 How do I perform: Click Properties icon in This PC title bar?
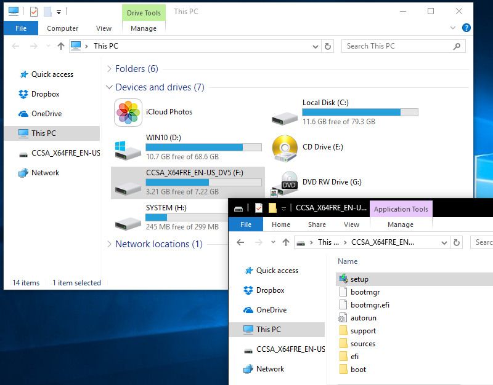(34, 12)
